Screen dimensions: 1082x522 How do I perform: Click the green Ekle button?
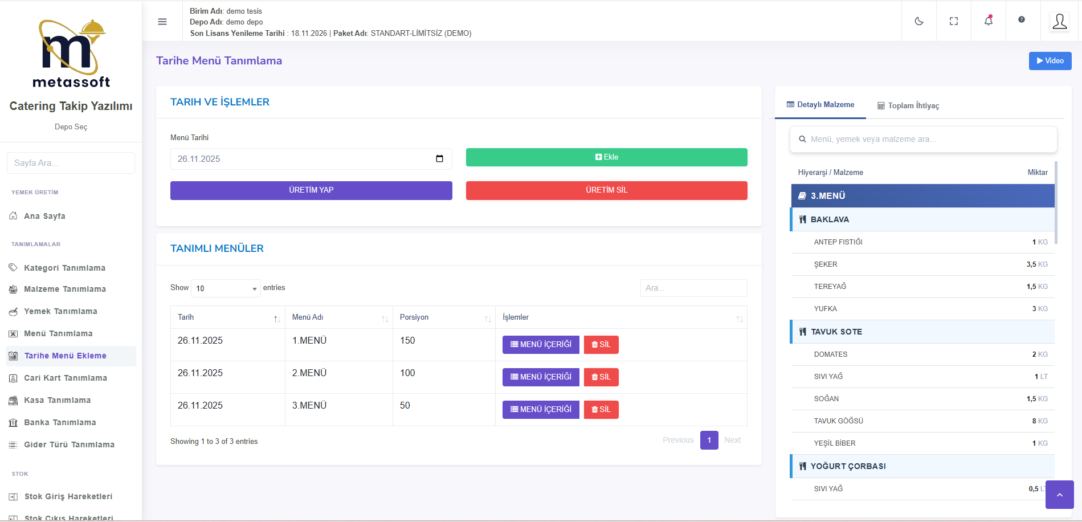(606, 157)
